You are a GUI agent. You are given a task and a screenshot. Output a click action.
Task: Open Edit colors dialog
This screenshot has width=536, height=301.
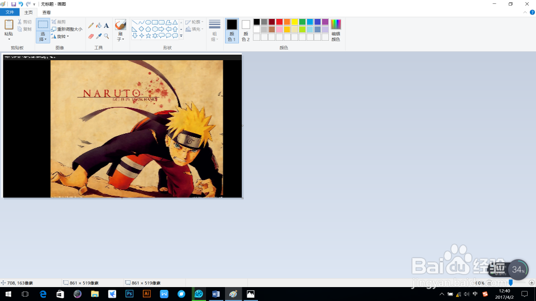(x=336, y=30)
